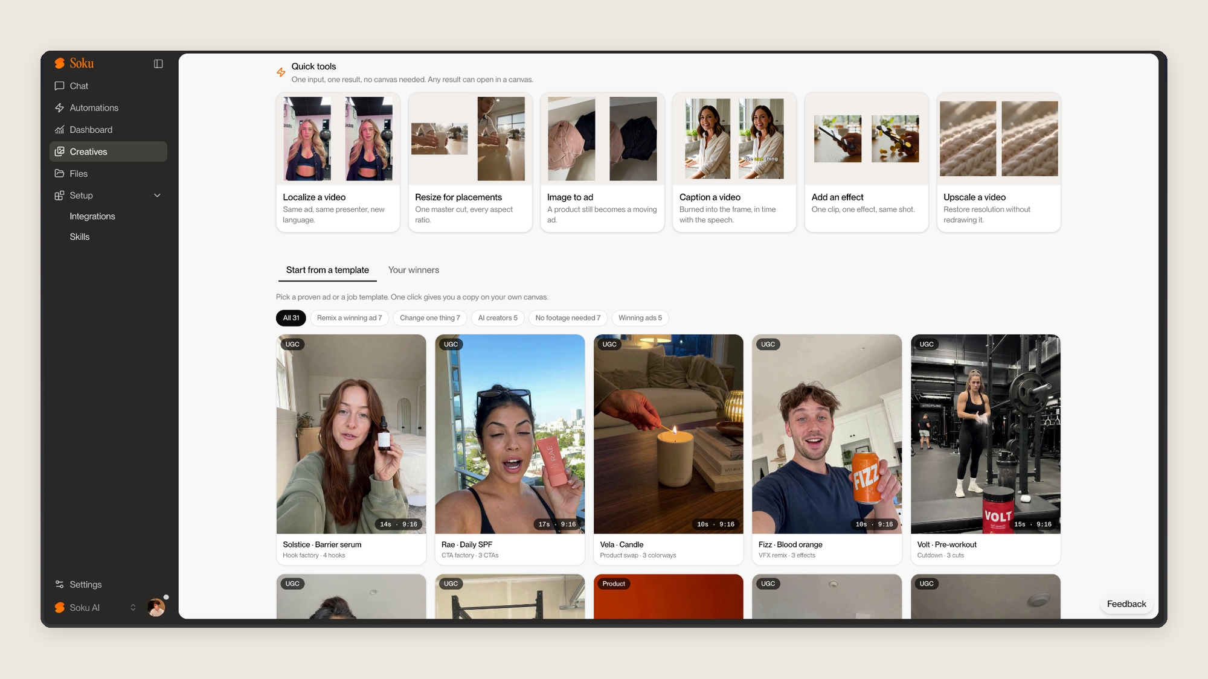Filter by Remix a winning ad 7
The image size is (1208, 679).
[x=350, y=318]
